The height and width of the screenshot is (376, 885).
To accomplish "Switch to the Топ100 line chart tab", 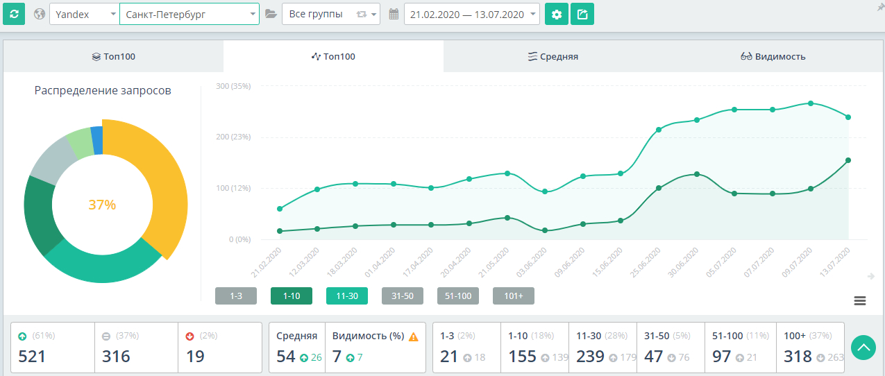I will (333, 56).
